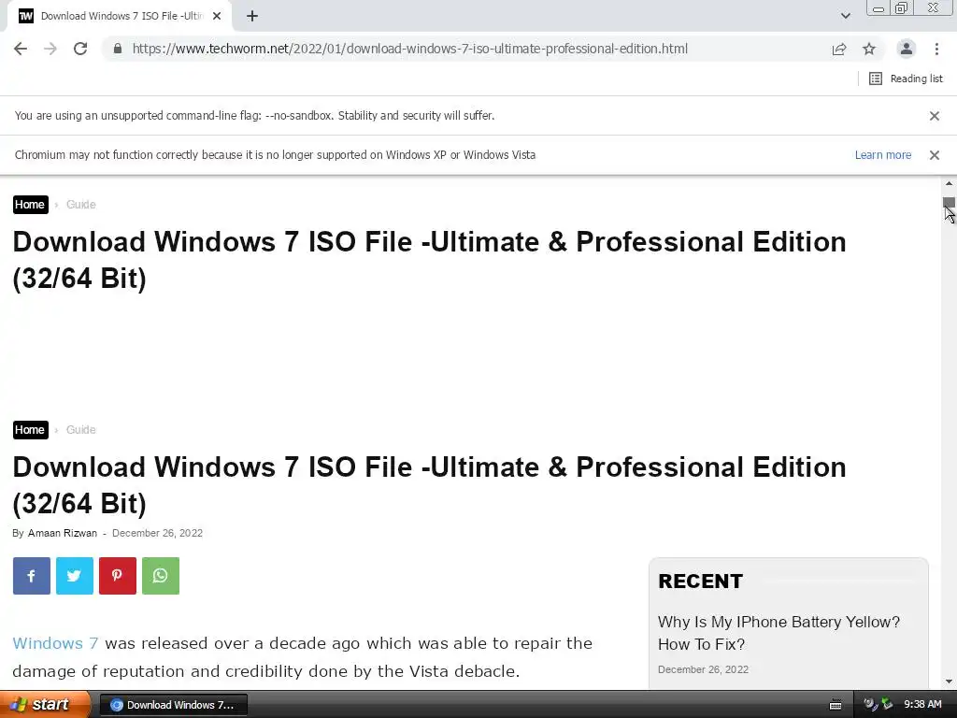Click the upper Home breadcrumb
Viewport: 957px width, 718px height.
click(x=30, y=205)
